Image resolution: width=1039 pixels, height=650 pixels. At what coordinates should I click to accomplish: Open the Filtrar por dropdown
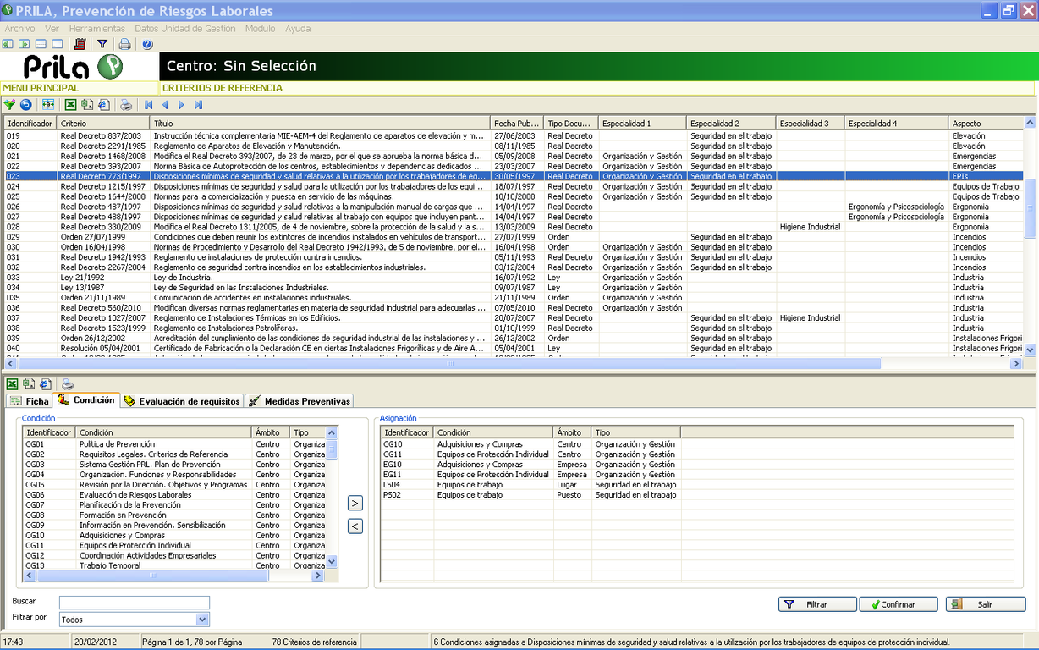pos(202,620)
